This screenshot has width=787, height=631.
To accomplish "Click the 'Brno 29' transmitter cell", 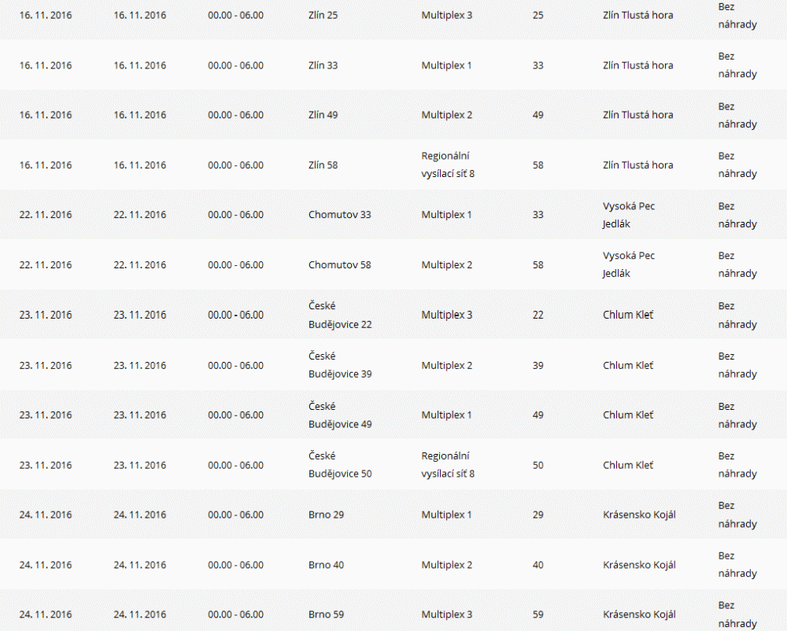I will (x=327, y=515).
